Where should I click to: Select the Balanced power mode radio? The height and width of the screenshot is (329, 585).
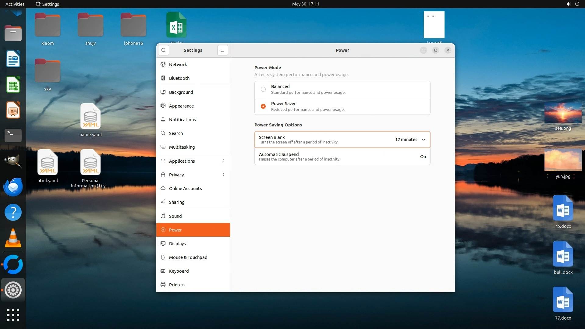point(263,89)
